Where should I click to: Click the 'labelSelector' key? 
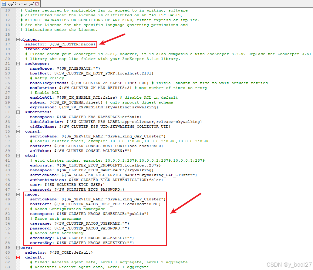coord(46,122)
